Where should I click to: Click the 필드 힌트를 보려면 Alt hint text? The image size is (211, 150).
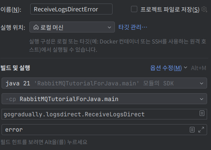point(44,142)
